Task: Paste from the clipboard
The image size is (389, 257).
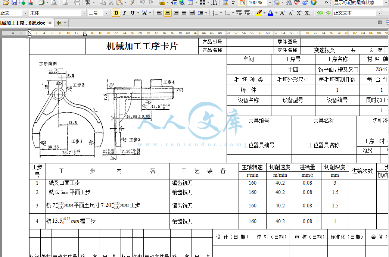Action: pos(119,3)
